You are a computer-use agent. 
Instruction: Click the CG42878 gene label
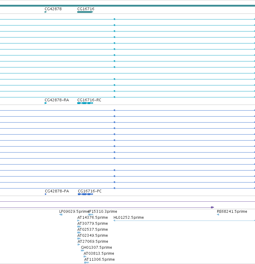(53, 9)
